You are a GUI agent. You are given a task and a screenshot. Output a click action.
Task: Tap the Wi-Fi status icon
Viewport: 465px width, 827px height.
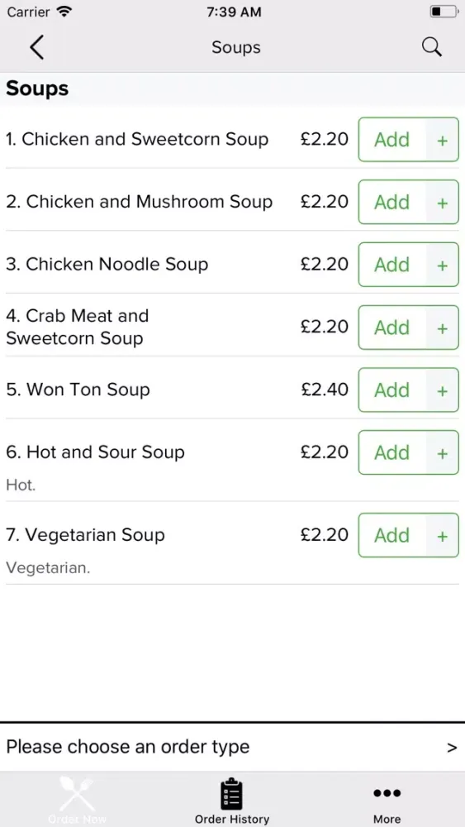(x=64, y=12)
